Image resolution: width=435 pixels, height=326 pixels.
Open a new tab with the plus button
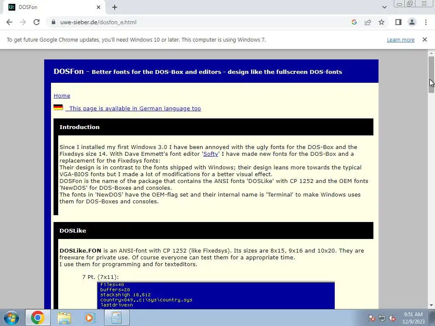click(x=115, y=7)
